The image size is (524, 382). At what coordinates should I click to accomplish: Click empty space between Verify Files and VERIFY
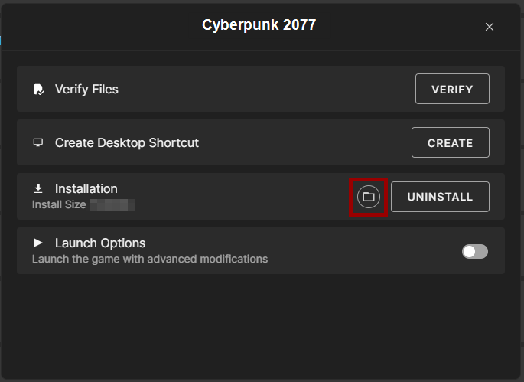click(x=268, y=90)
